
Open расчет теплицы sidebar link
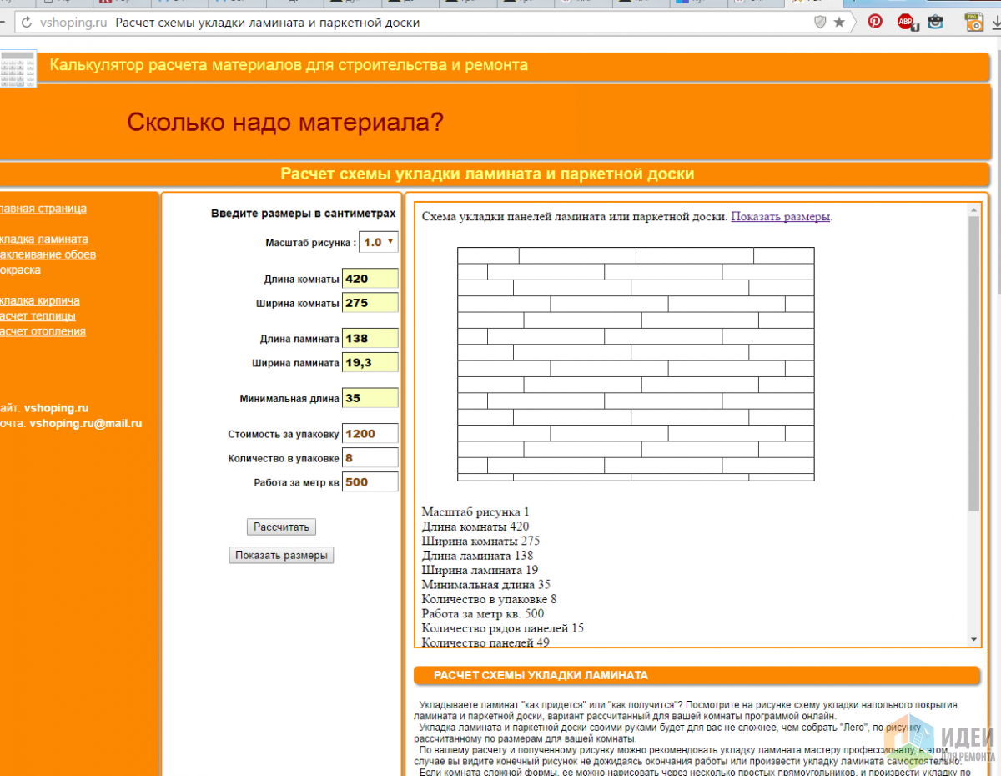tap(38, 316)
